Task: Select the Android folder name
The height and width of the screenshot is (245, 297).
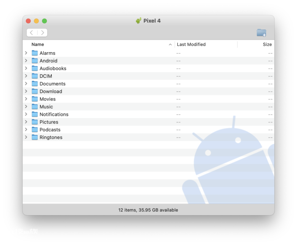Action: (48, 61)
